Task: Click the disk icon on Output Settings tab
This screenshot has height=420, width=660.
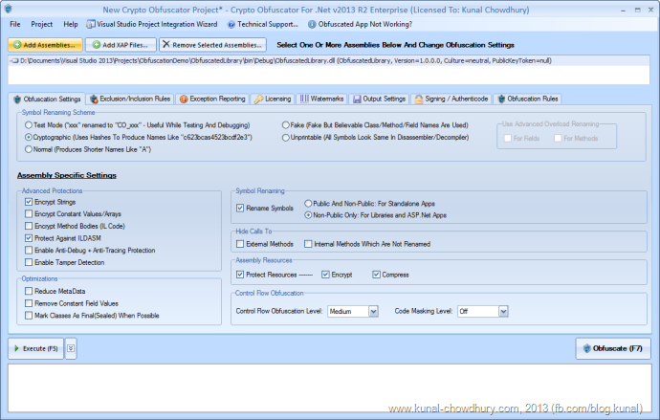Action: point(357,99)
